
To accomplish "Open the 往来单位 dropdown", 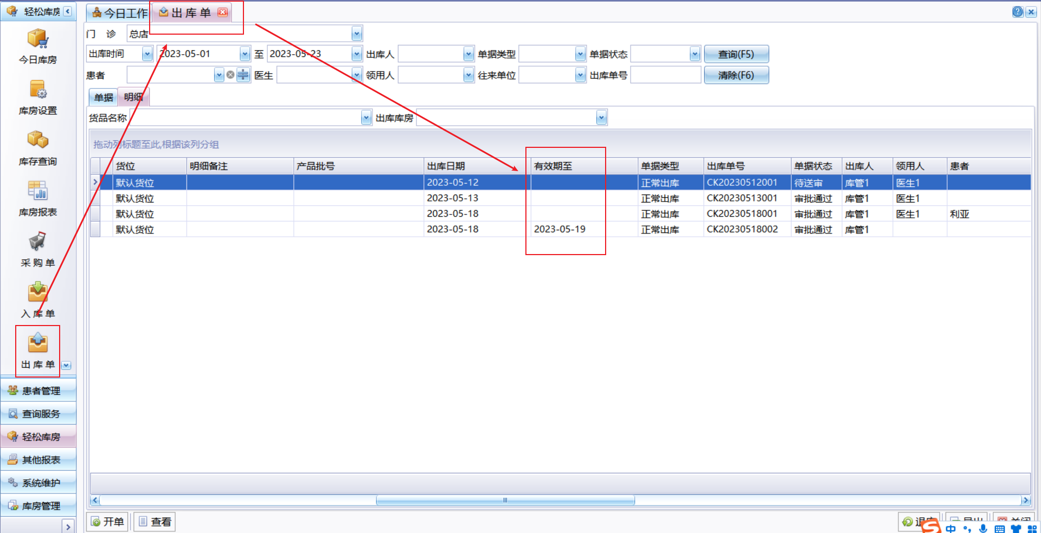I will (x=580, y=75).
